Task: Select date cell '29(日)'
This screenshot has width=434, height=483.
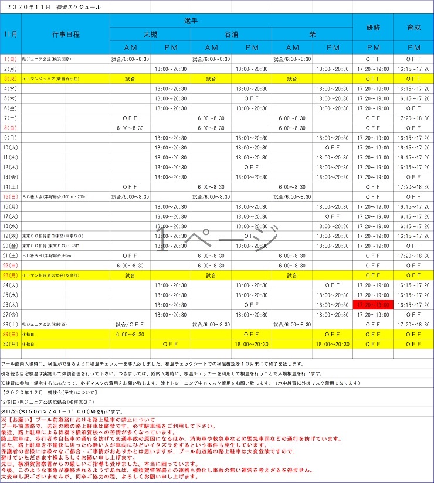Action: [11, 334]
